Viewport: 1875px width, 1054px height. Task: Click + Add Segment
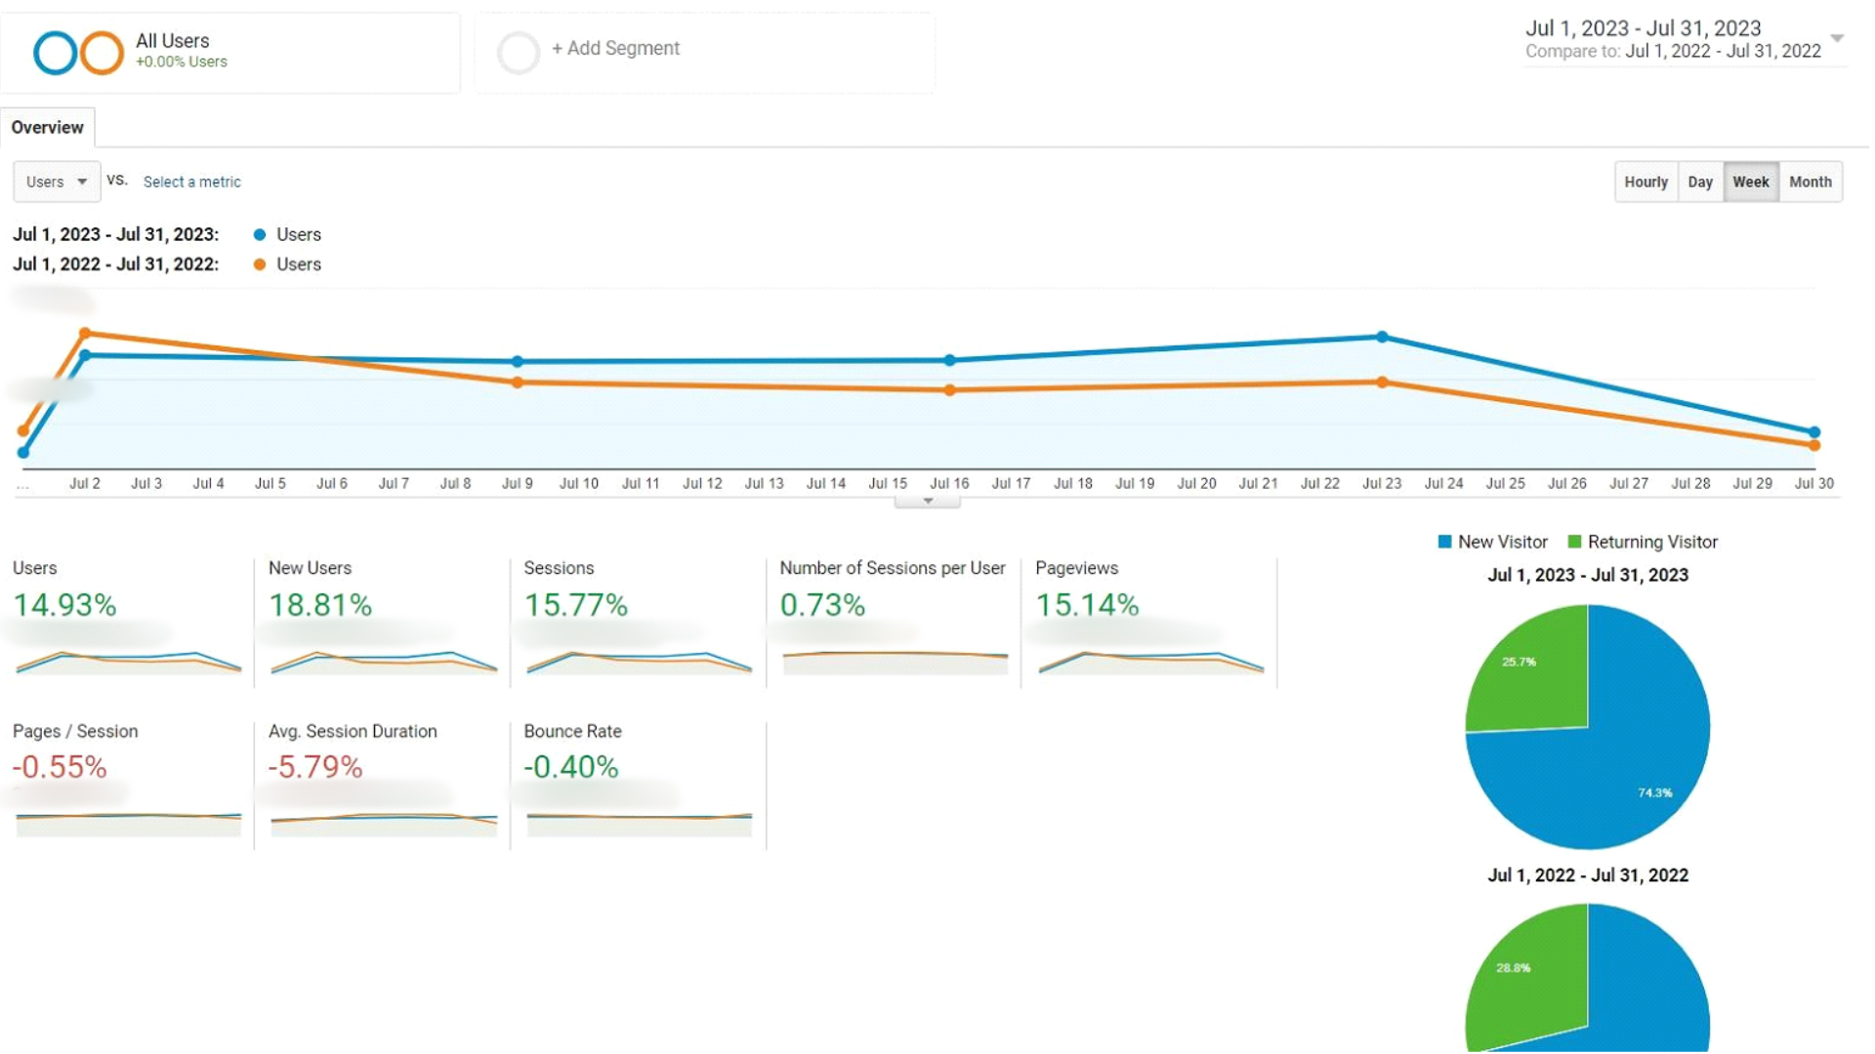point(615,49)
